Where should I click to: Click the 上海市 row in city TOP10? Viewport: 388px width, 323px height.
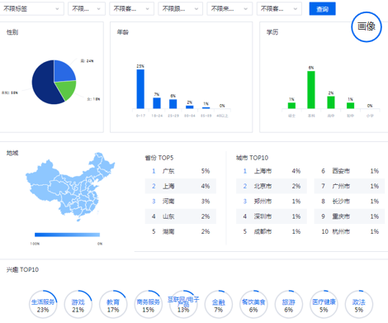pos(272,171)
